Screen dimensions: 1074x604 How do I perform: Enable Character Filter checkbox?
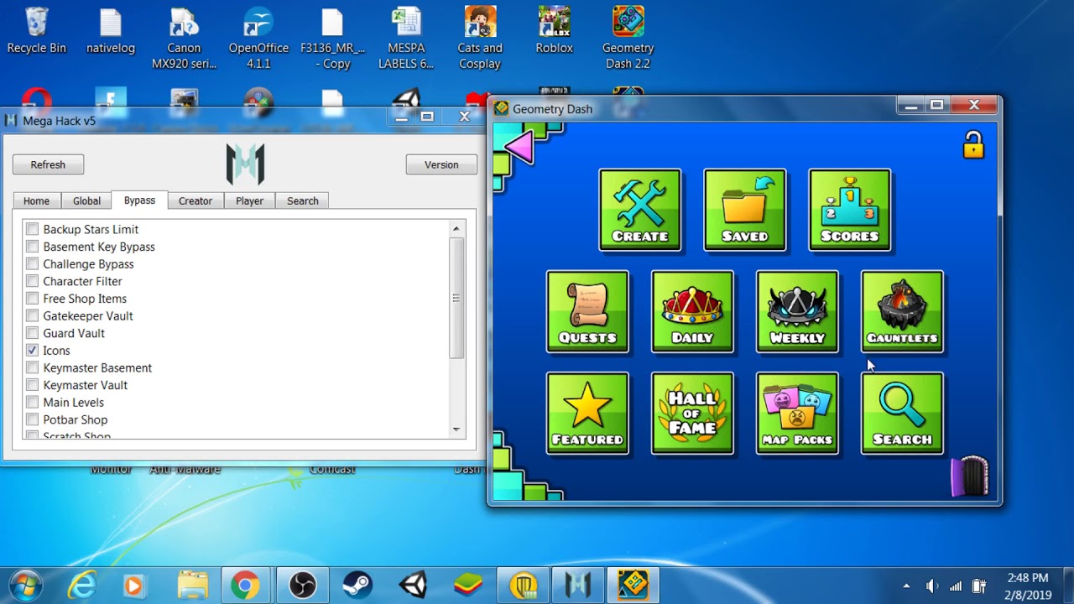(32, 281)
